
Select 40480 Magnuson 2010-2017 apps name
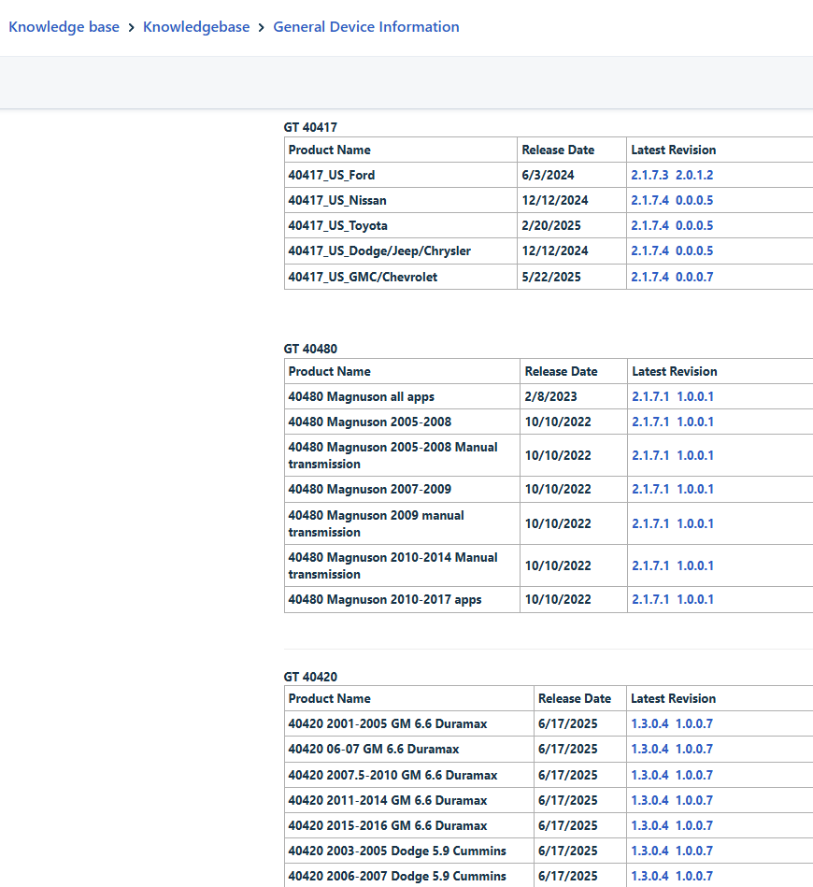tap(385, 599)
